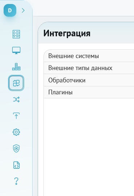The width and height of the screenshot is (134, 196).
Task: Open the D user avatar badge
Action: coord(10,11)
